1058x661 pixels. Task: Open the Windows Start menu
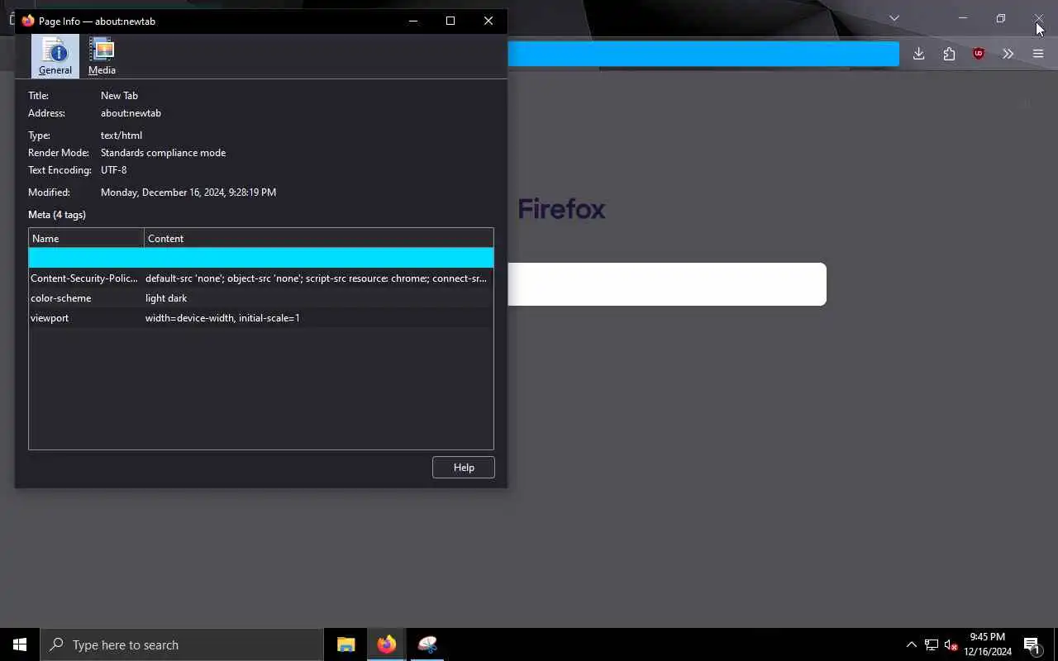(20, 644)
